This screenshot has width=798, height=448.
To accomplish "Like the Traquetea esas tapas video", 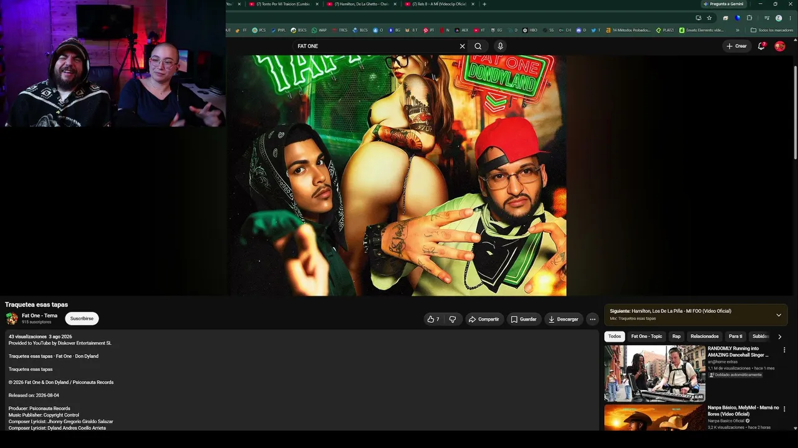I will click(433, 319).
